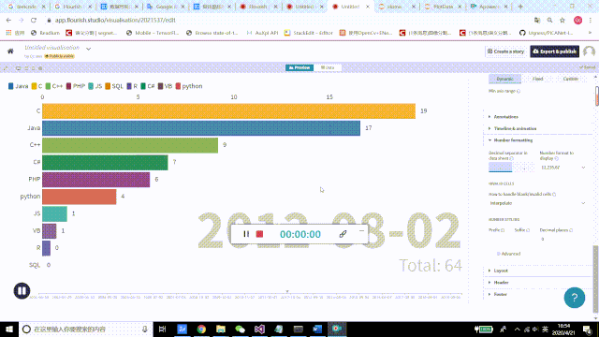Switch to the Preview tab
The height and width of the screenshot is (337, 599).
(x=299, y=67)
